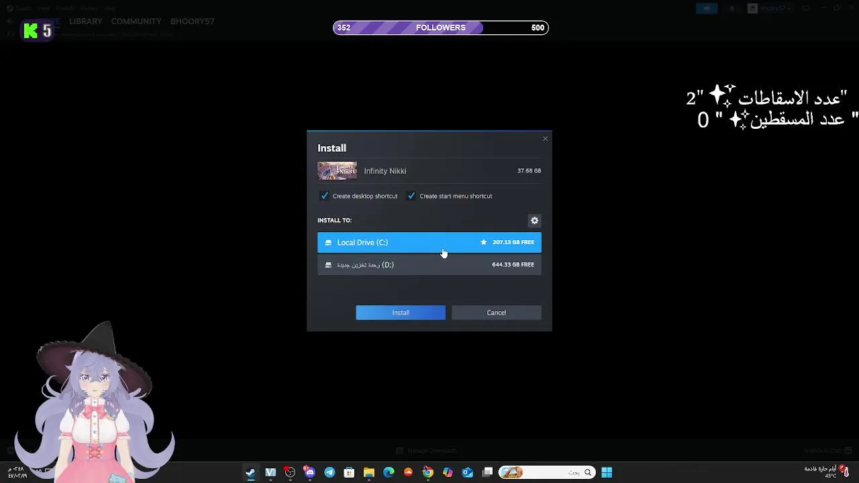Click the 207.13 GB FREE label
This screenshot has height=483, width=859.
tap(513, 242)
